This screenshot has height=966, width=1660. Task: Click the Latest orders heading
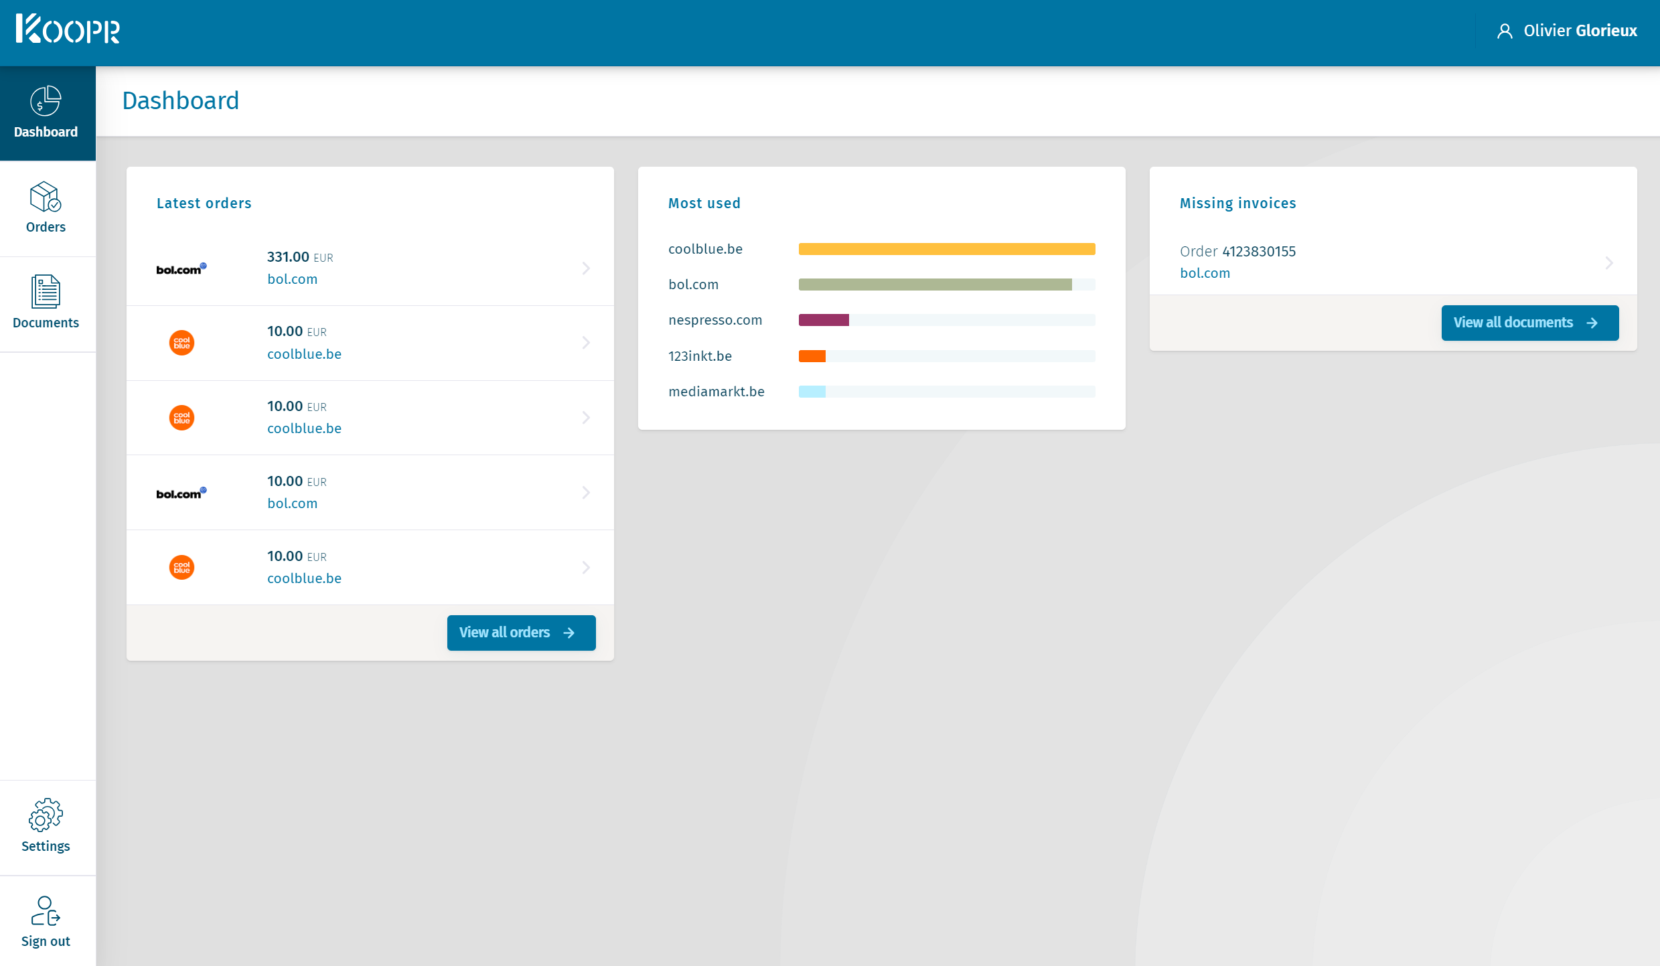[x=204, y=204]
